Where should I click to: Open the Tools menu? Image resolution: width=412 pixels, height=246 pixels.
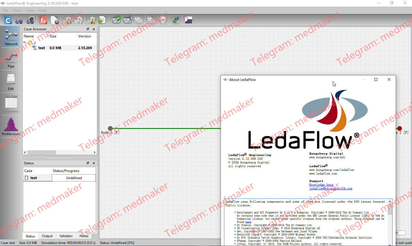[x=17, y=10]
